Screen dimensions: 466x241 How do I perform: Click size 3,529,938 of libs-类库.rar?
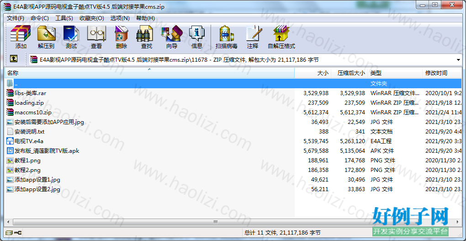coord(316,93)
